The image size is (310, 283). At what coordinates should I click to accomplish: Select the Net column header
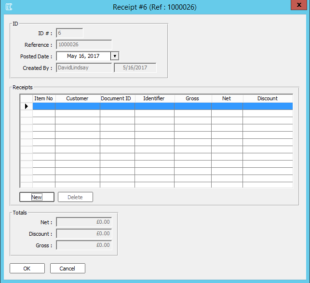[x=227, y=98]
